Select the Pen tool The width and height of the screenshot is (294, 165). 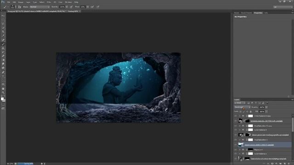(x=3, y=72)
